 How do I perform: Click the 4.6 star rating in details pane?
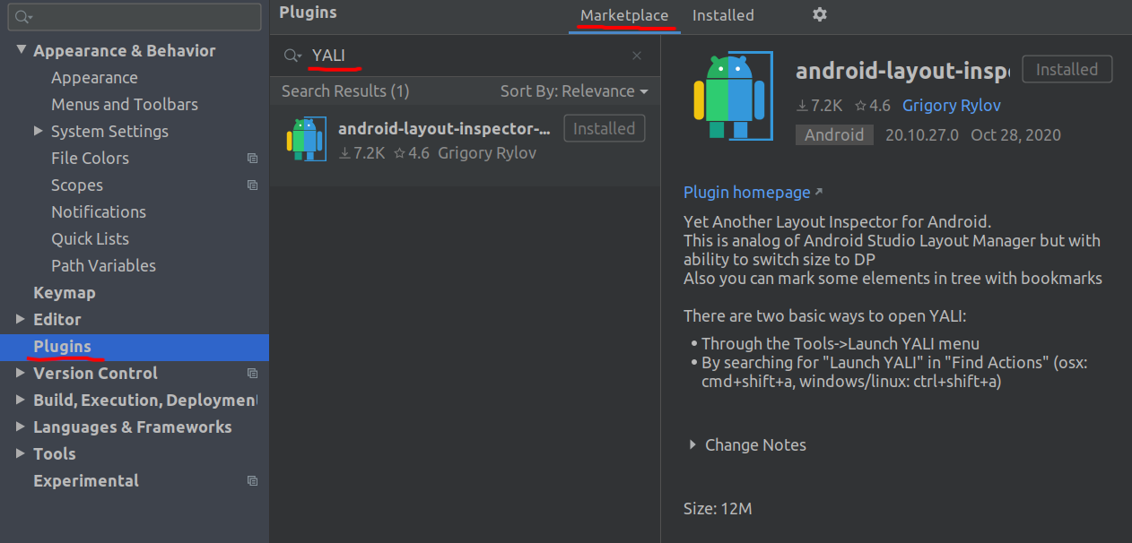tap(872, 106)
